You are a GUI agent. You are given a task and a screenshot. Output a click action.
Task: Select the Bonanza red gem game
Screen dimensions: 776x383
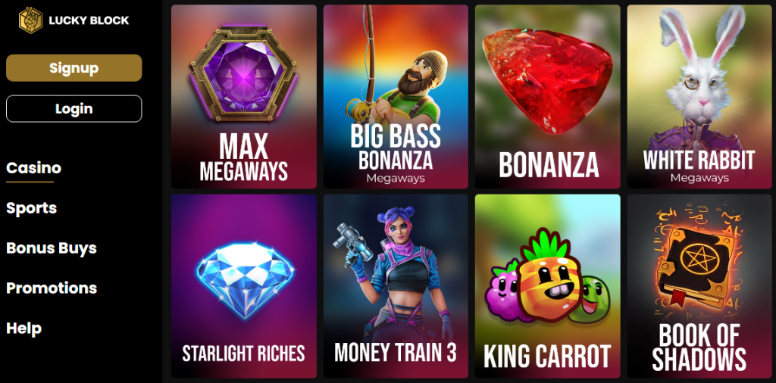click(x=547, y=97)
